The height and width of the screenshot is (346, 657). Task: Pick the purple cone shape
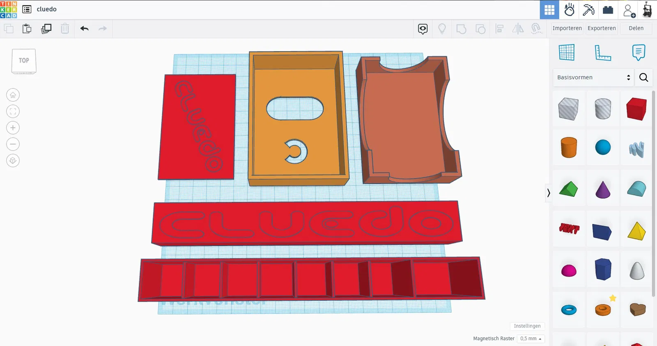coord(603,189)
